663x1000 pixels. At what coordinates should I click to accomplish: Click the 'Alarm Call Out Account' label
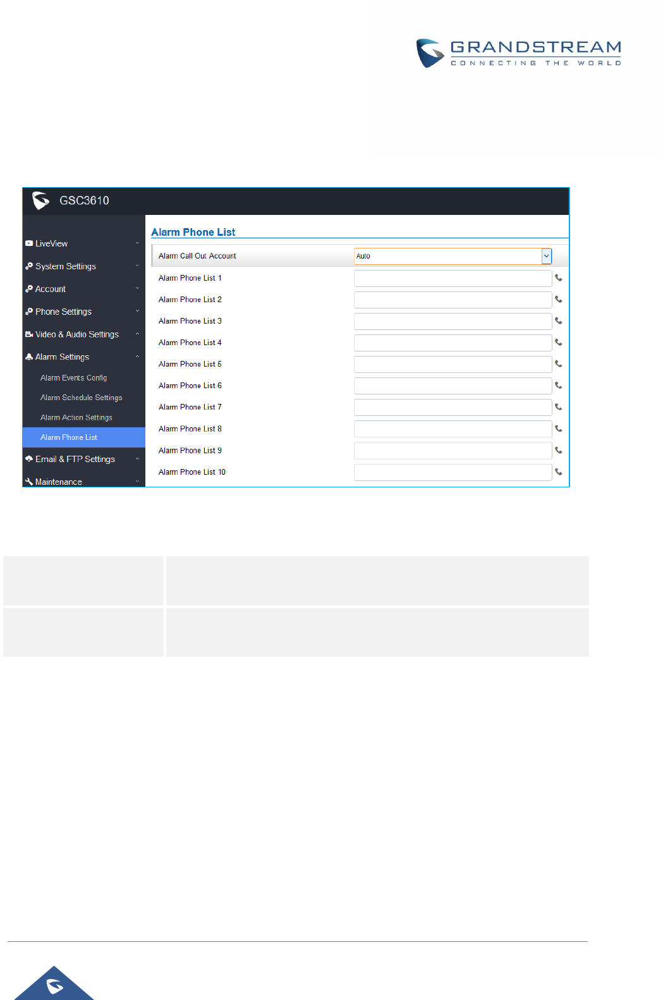tap(197, 256)
